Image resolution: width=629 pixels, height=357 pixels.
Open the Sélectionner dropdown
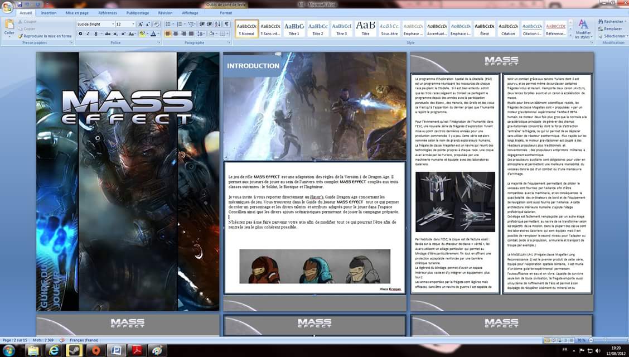[x=612, y=36]
